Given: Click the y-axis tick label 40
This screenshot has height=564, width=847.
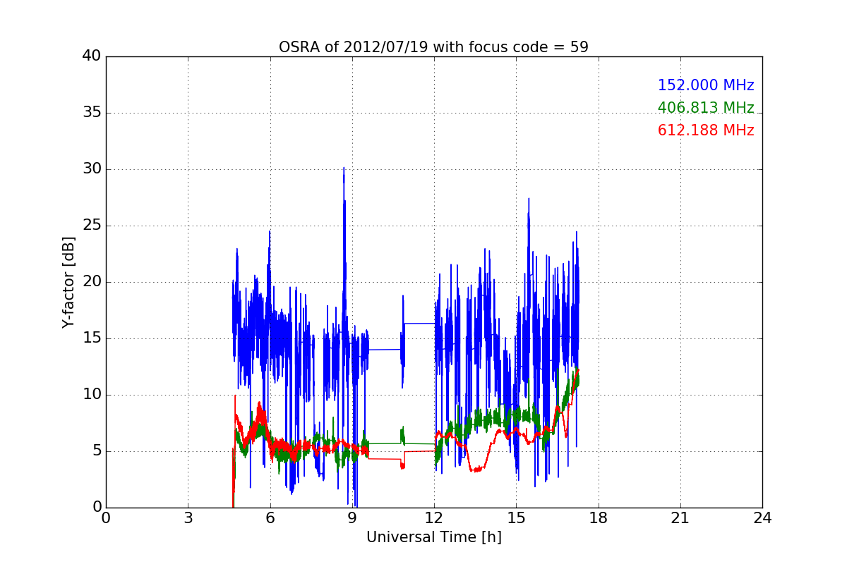Looking at the screenshot, I should 92,56.
